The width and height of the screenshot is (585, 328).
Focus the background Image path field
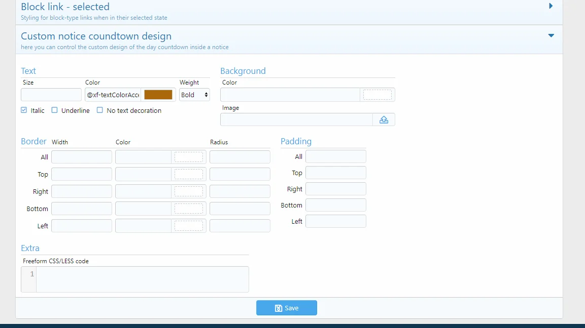(x=296, y=119)
